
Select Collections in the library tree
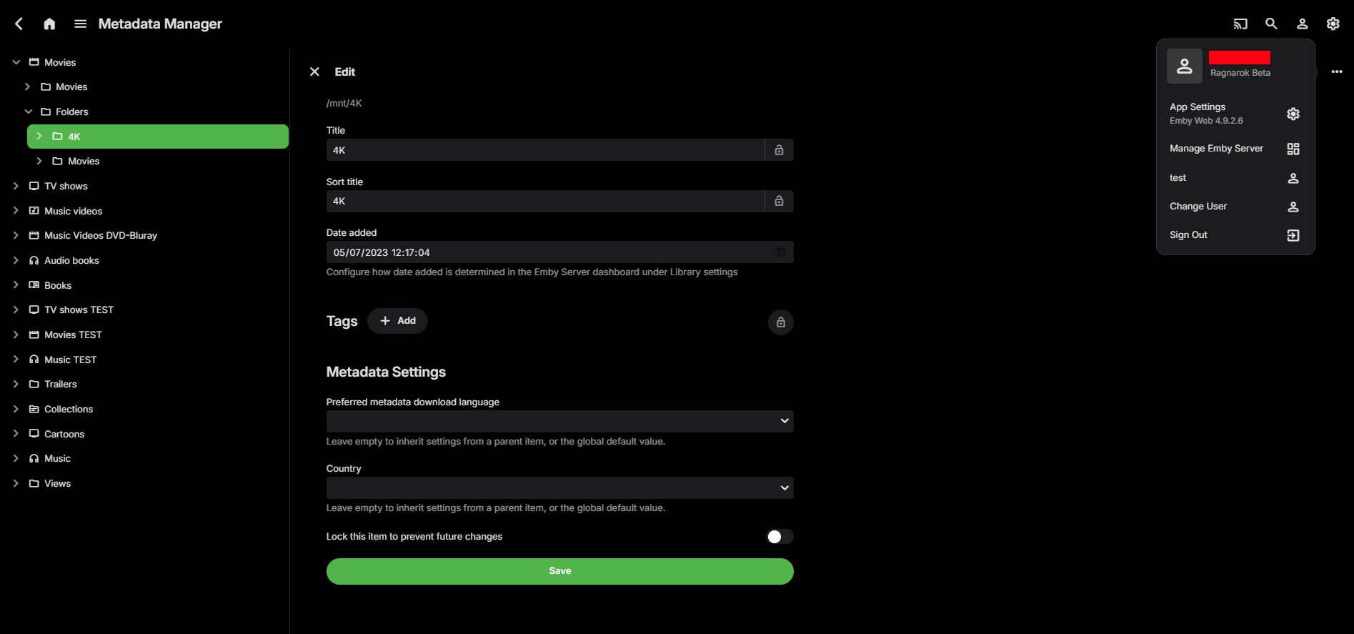click(x=69, y=409)
